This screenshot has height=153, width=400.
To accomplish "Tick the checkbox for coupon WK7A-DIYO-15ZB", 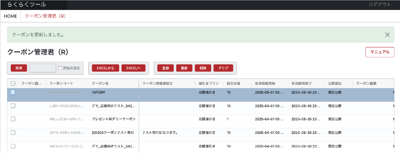I will [x=13, y=146].
